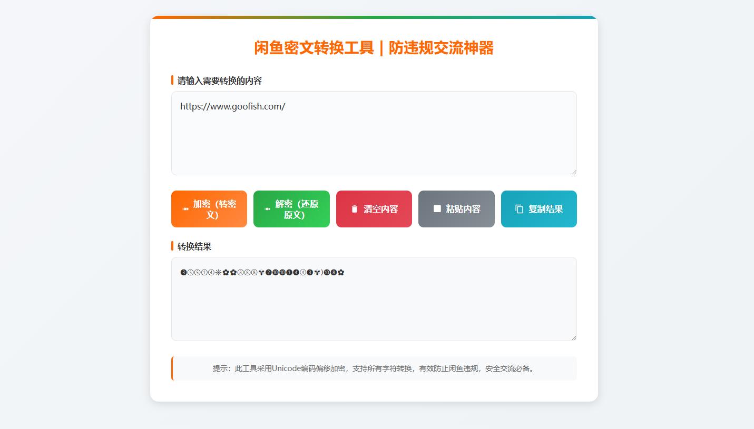The height and width of the screenshot is (429, 754).
Task: Grab the resize handle of the input textarea
Action: (x=573, y=172)
